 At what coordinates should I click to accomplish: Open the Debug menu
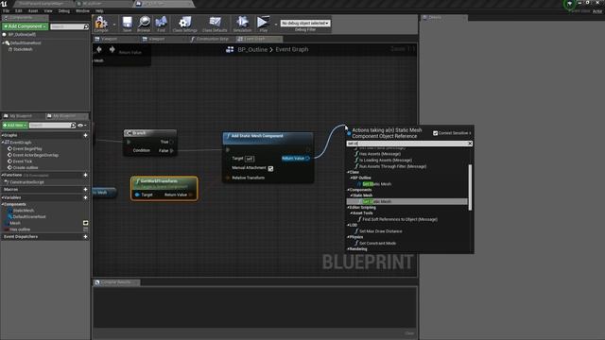click(63, 10)
